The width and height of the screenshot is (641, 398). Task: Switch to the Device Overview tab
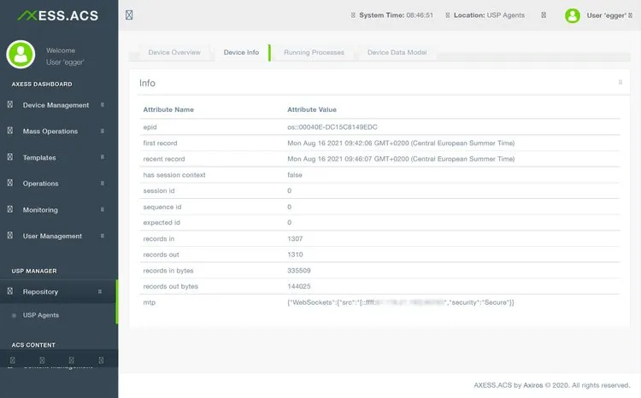[174, 53]
